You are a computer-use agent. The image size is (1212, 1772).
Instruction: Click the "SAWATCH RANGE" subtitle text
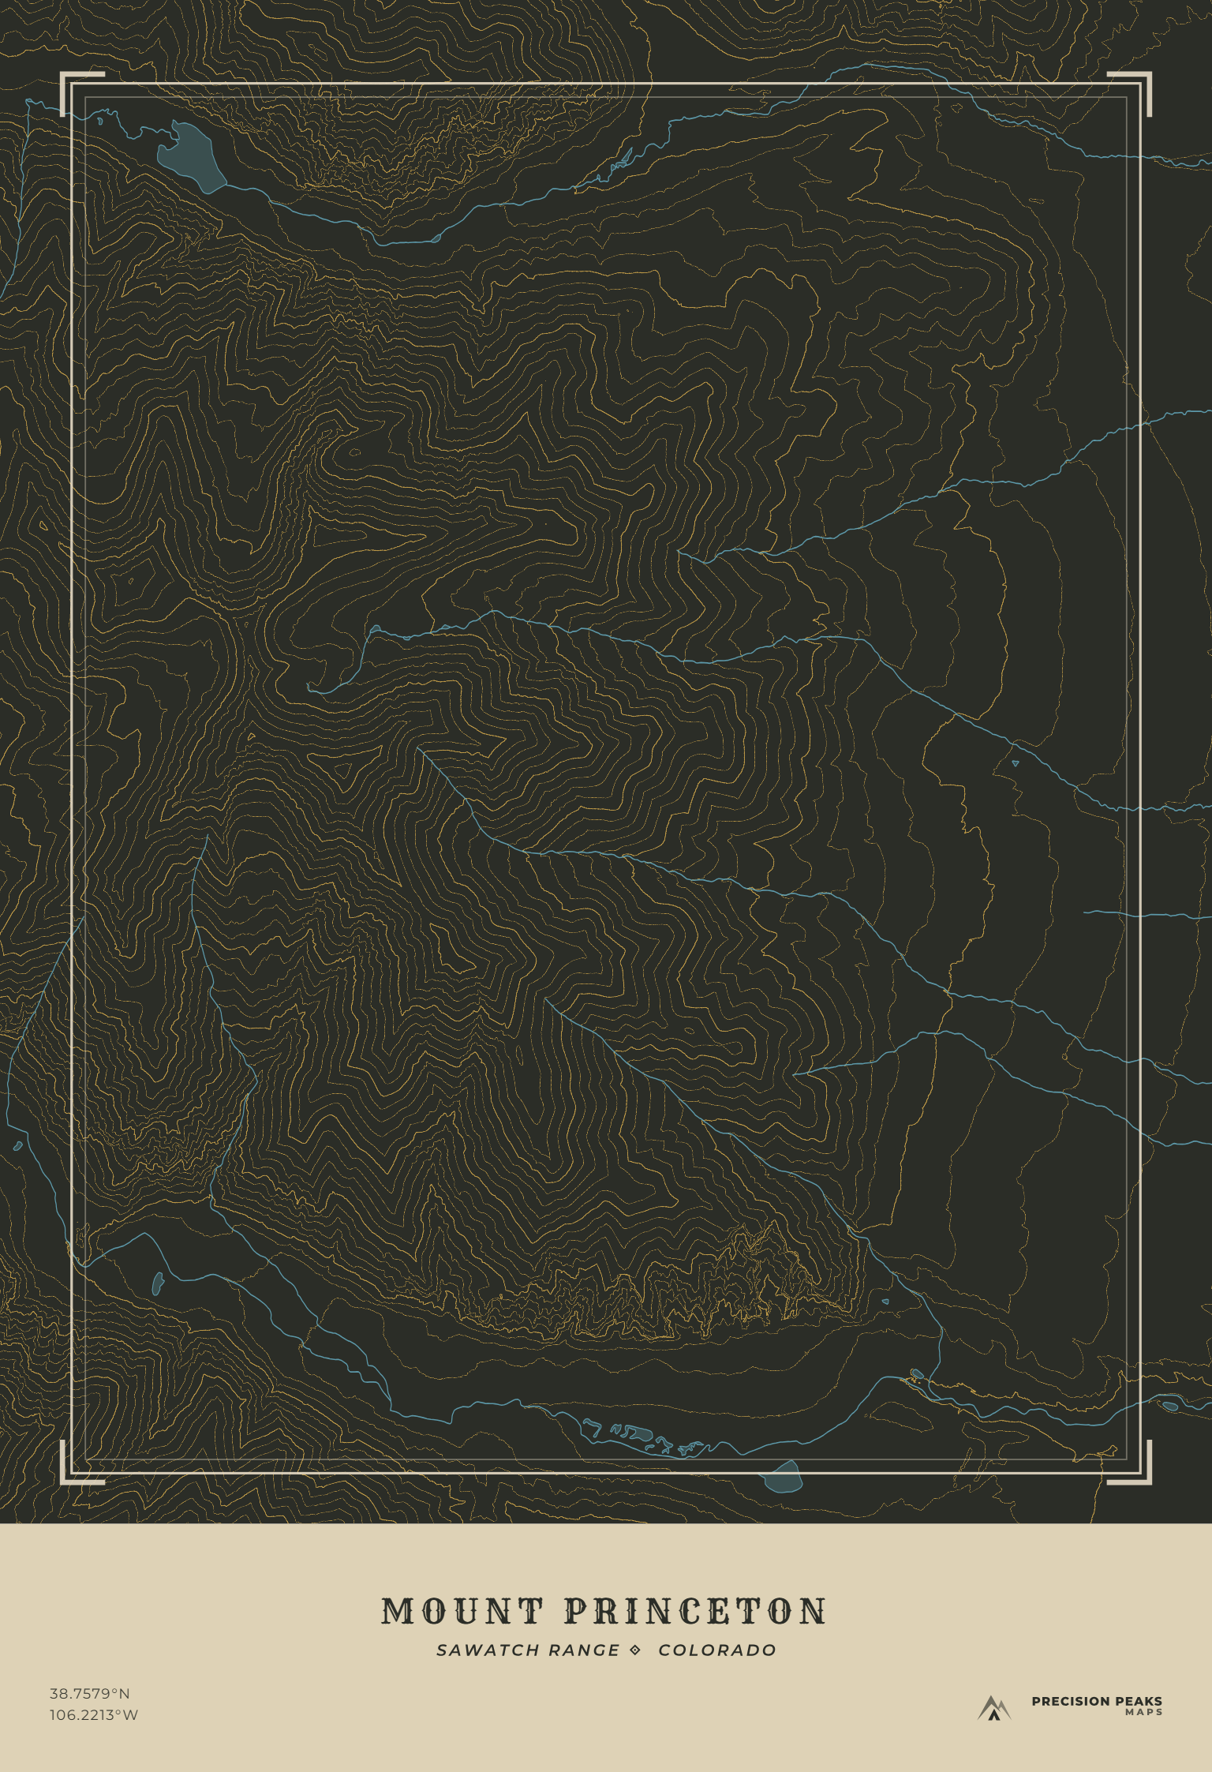(x=528, y=1650)
